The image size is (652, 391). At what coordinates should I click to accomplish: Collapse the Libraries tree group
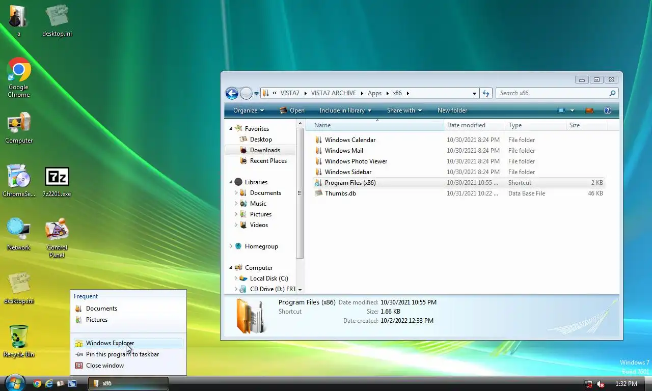pyautogui.click(x=231, y=182)
